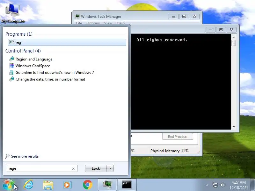Switch to Command Prompt taskbar button

pos(127,185)
